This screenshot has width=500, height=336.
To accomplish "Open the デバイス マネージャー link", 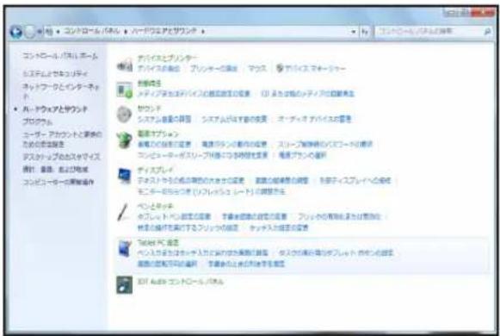I will tap(315, 69).
